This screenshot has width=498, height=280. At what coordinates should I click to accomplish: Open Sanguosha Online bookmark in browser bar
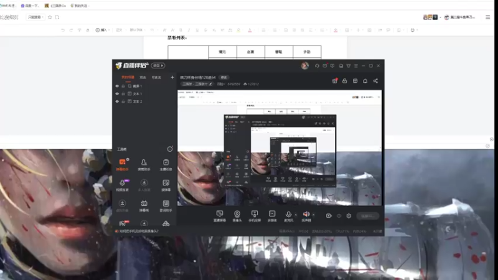tap(55, 6)
